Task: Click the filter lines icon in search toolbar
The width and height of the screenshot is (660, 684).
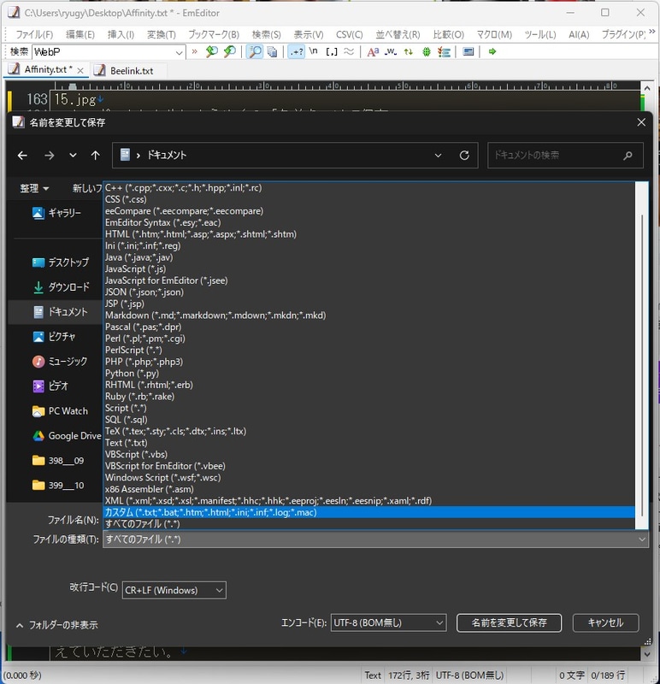Action: pyautogui.click(x=444, y=52)
